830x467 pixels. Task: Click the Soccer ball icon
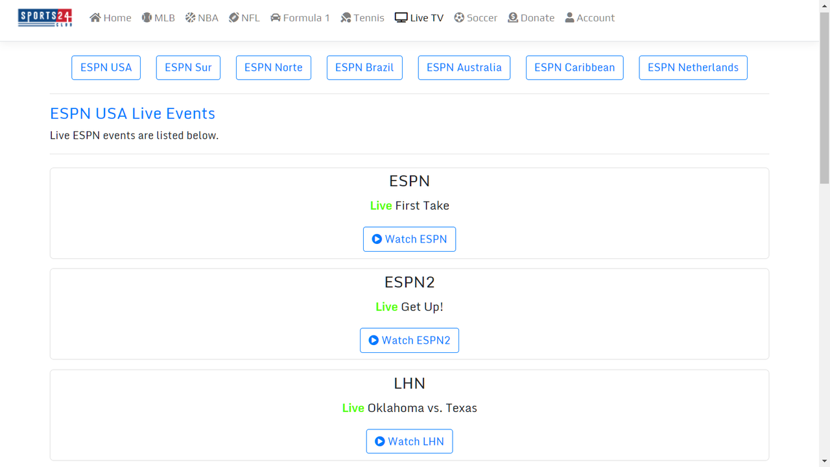459,18
